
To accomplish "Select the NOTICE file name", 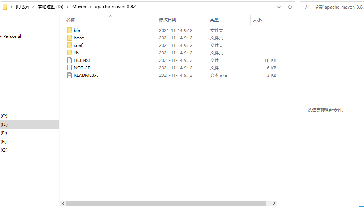I will pos(82,68).
